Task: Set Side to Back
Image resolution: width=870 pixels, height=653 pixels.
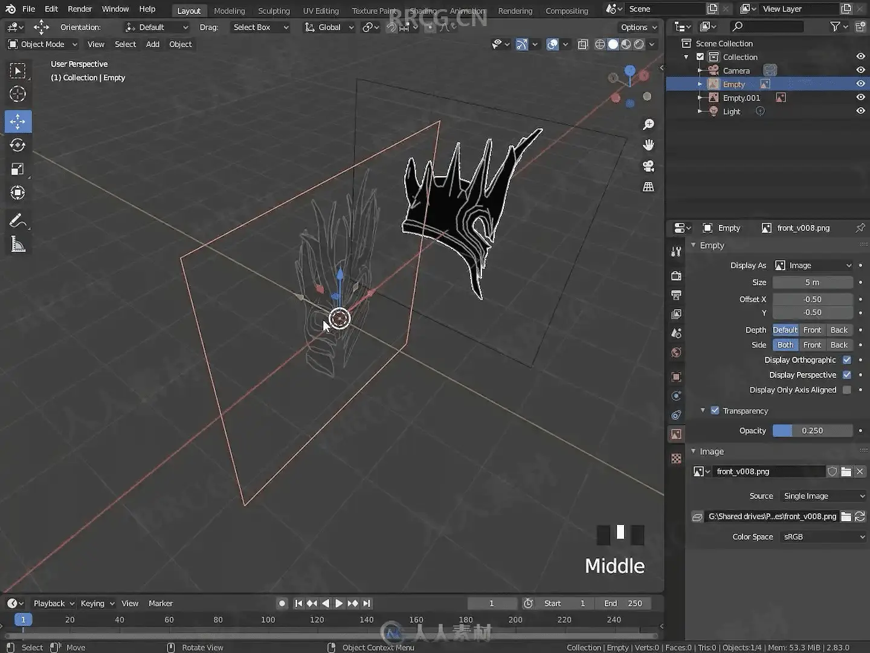Action: click(x=839, y=345)
